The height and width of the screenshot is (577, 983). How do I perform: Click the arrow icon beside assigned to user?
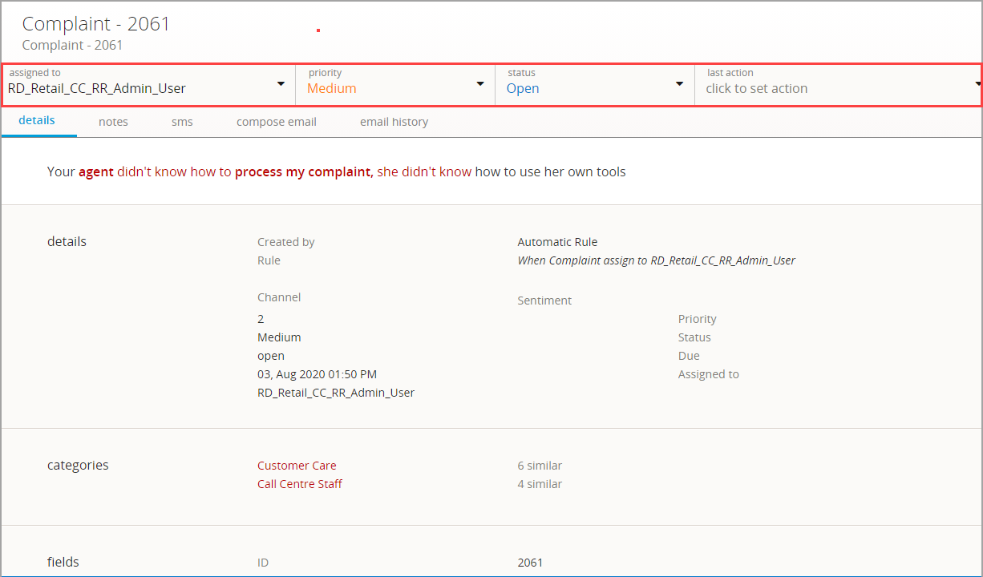point(281,84)
